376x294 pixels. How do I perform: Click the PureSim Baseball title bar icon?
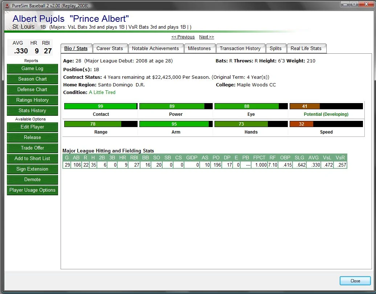(x=7, y=6)
